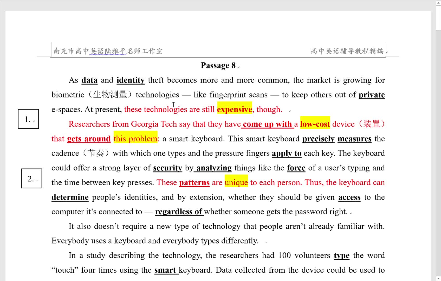
Task: Click the phrase 'come up with'
Action: pos(268,124)
